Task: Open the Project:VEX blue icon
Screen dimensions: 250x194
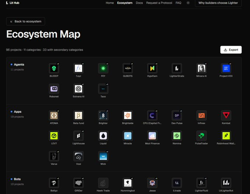Action: pos(226,68)
